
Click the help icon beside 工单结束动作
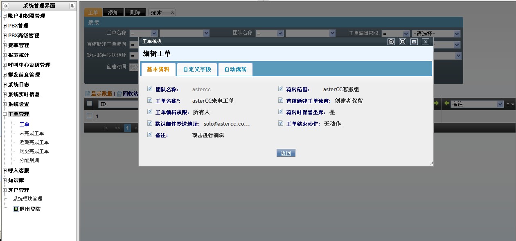280,123
